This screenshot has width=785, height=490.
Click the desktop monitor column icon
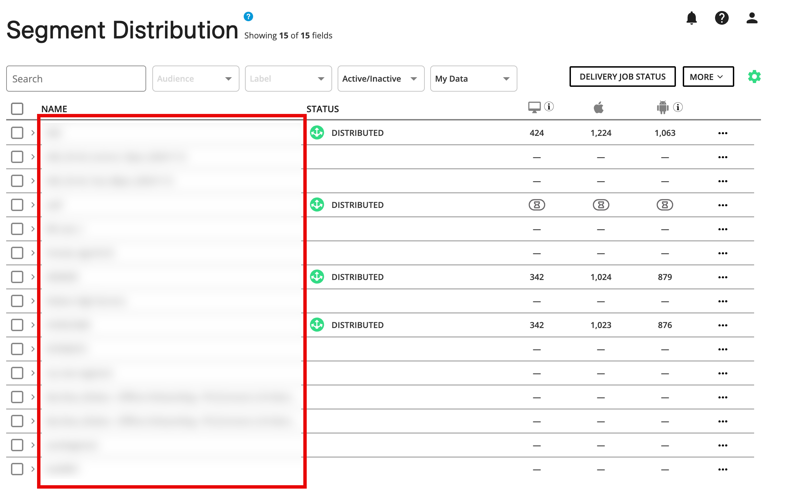534,107
